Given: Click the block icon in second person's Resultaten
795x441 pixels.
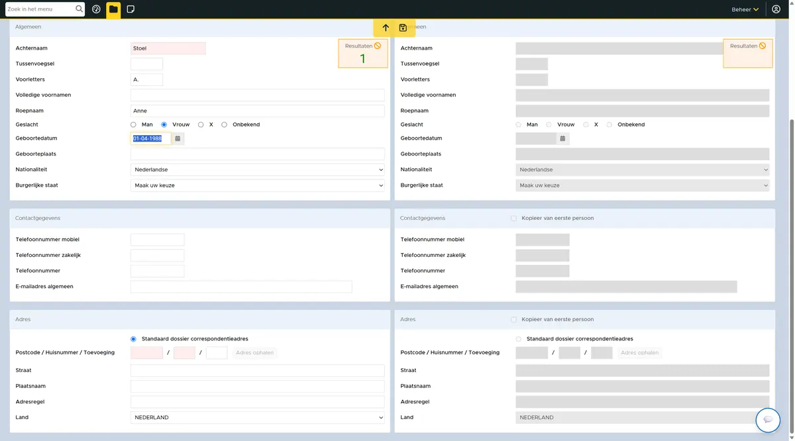Looking at the screenshot, I should [763, 46].
